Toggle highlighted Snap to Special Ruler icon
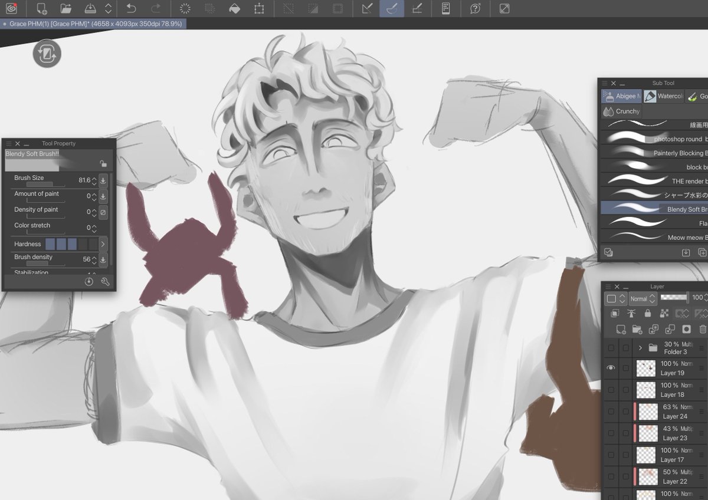Screen dimensions: 708x500 (392, 8)
